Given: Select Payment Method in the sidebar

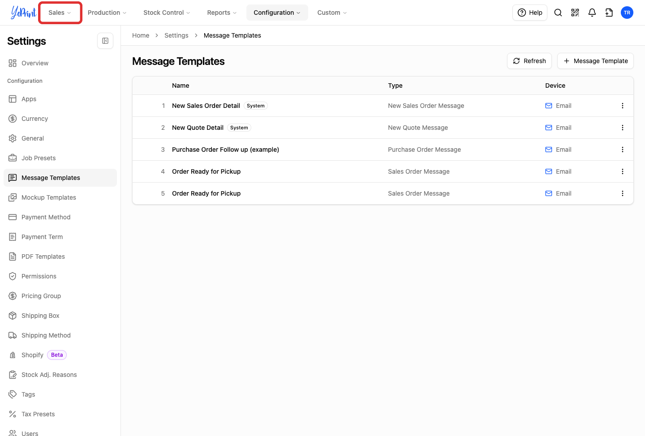Looking at the screenshot, I should (60, 217).
